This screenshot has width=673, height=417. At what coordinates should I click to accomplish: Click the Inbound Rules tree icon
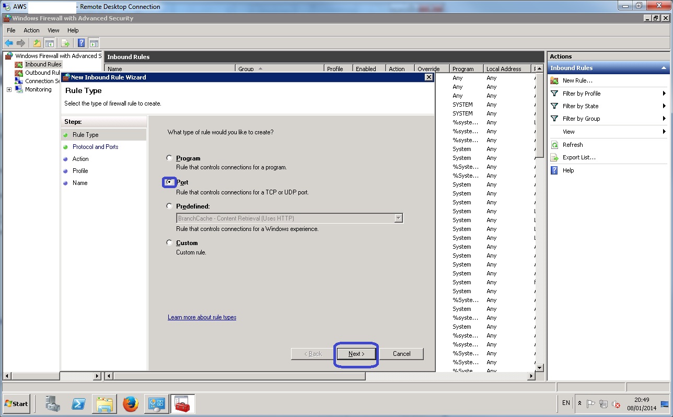click(x=19, y=64)
